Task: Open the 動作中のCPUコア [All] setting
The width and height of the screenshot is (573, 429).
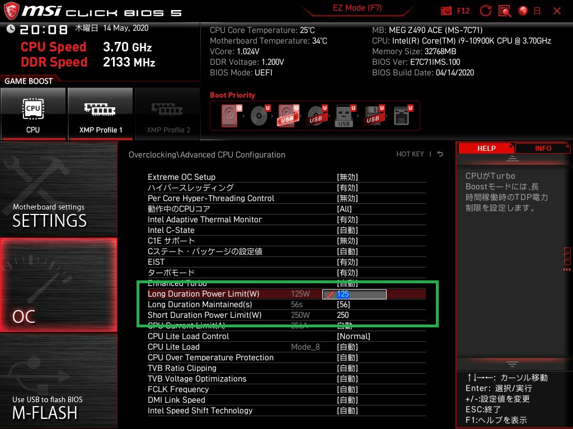Action: (286, 209)
